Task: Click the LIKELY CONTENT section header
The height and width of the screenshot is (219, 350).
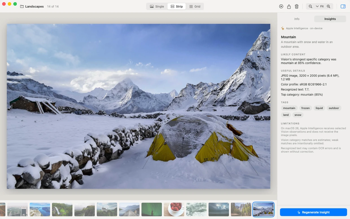Action: [293, 54]
